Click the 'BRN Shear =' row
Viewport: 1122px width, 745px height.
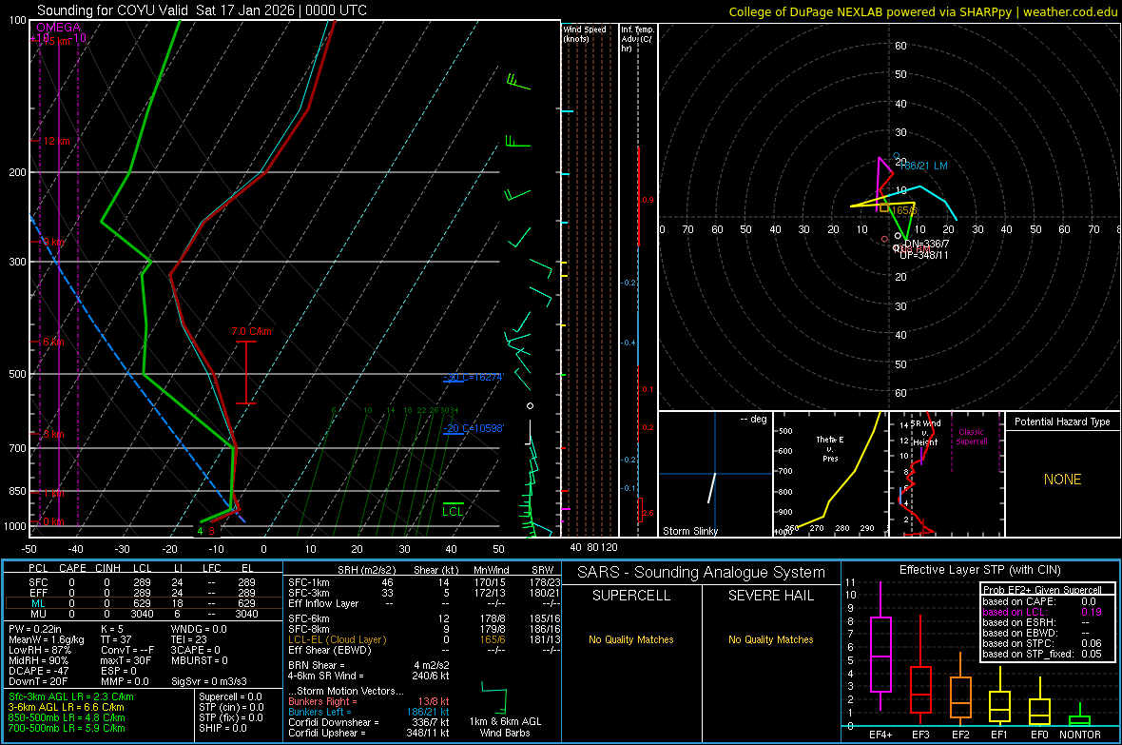(x=369, y=665)
